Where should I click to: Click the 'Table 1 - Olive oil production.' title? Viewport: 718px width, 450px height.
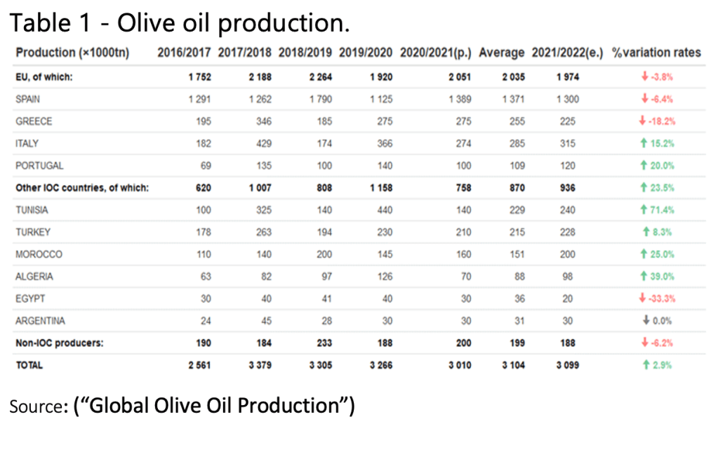179,22
